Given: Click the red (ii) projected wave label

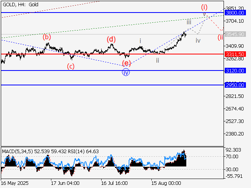Looking at the screenshot, I should pos(220,37).
